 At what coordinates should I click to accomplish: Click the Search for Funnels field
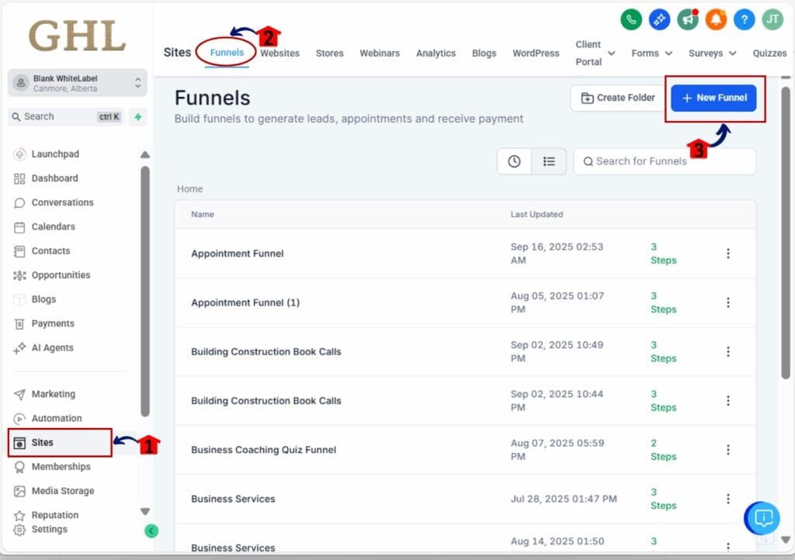[664, 161]
